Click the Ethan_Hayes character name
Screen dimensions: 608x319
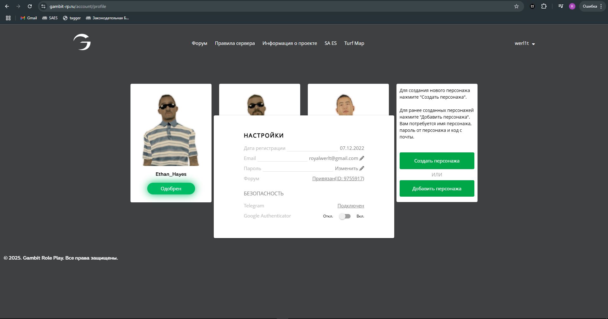pos(171,174)
